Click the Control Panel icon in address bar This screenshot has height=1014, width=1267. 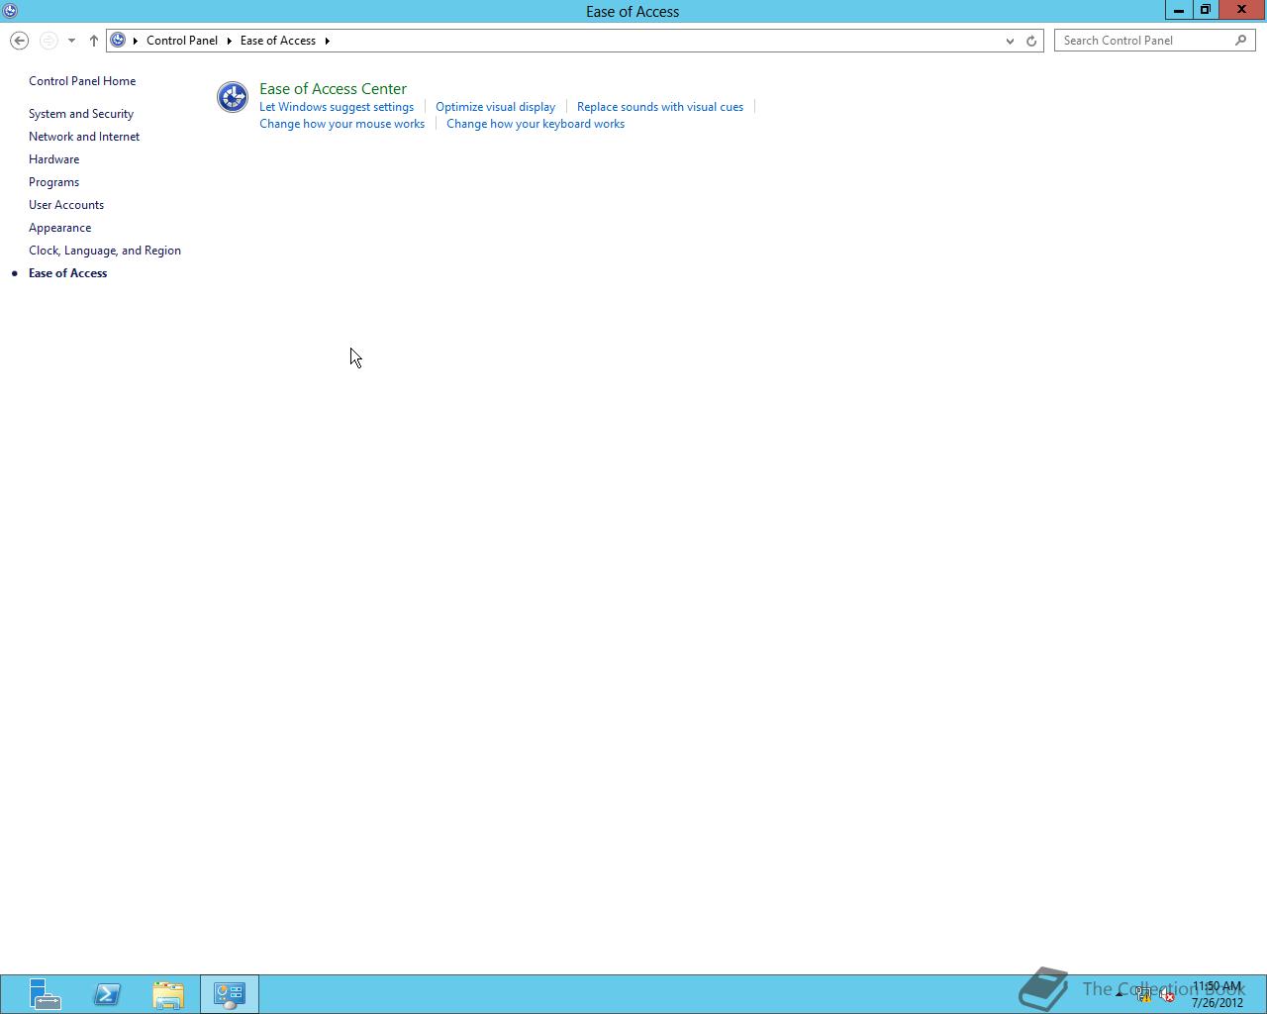[x=118, y=41]
